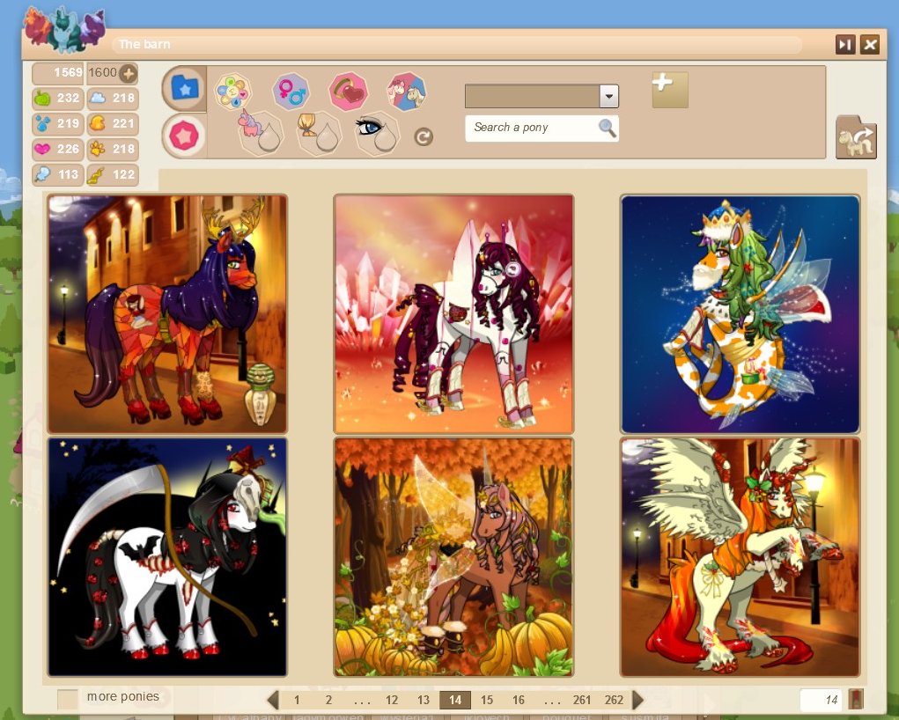The image size is (899, 720).
Task: Open the brown pony with pumpkins thumbnail
Action: (x=453, y=557)
